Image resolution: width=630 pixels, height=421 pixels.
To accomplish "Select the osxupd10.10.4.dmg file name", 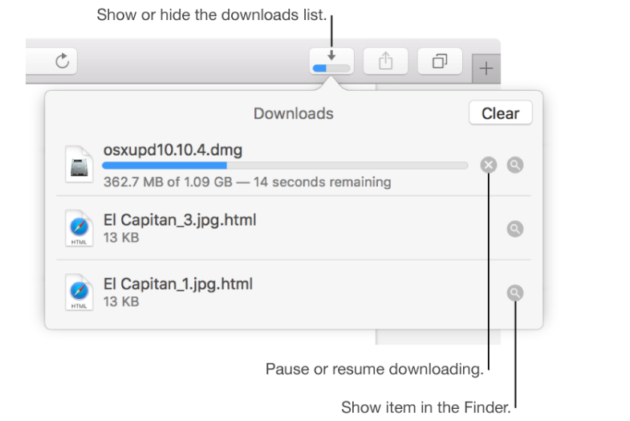I will click(x=173, y=150).
